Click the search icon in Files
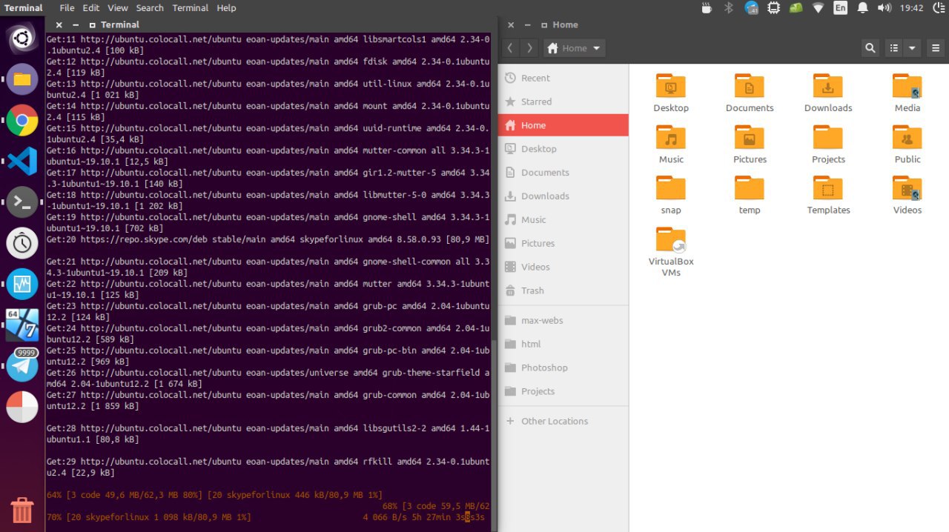The height and width of the screenshot is (532, 949). 870,48
